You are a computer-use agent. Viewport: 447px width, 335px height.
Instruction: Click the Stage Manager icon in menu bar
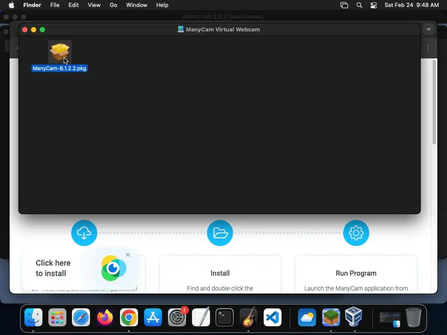[344, 5]
